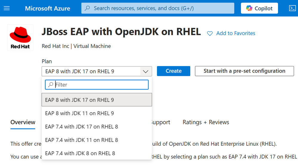
Task: Click the search magnifier icon
Action: [87, 8]
